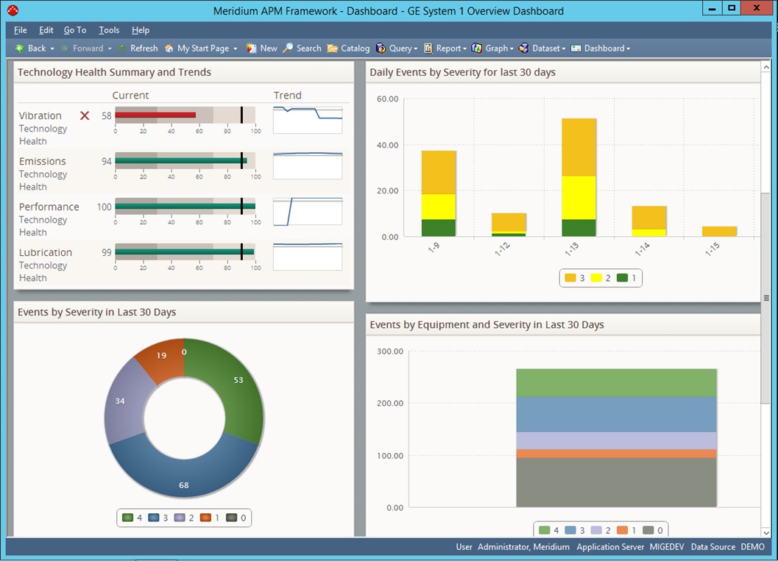778x561 pixels.
Task: Click Vibration Technology Health label
Action: [x=43, y=129]
